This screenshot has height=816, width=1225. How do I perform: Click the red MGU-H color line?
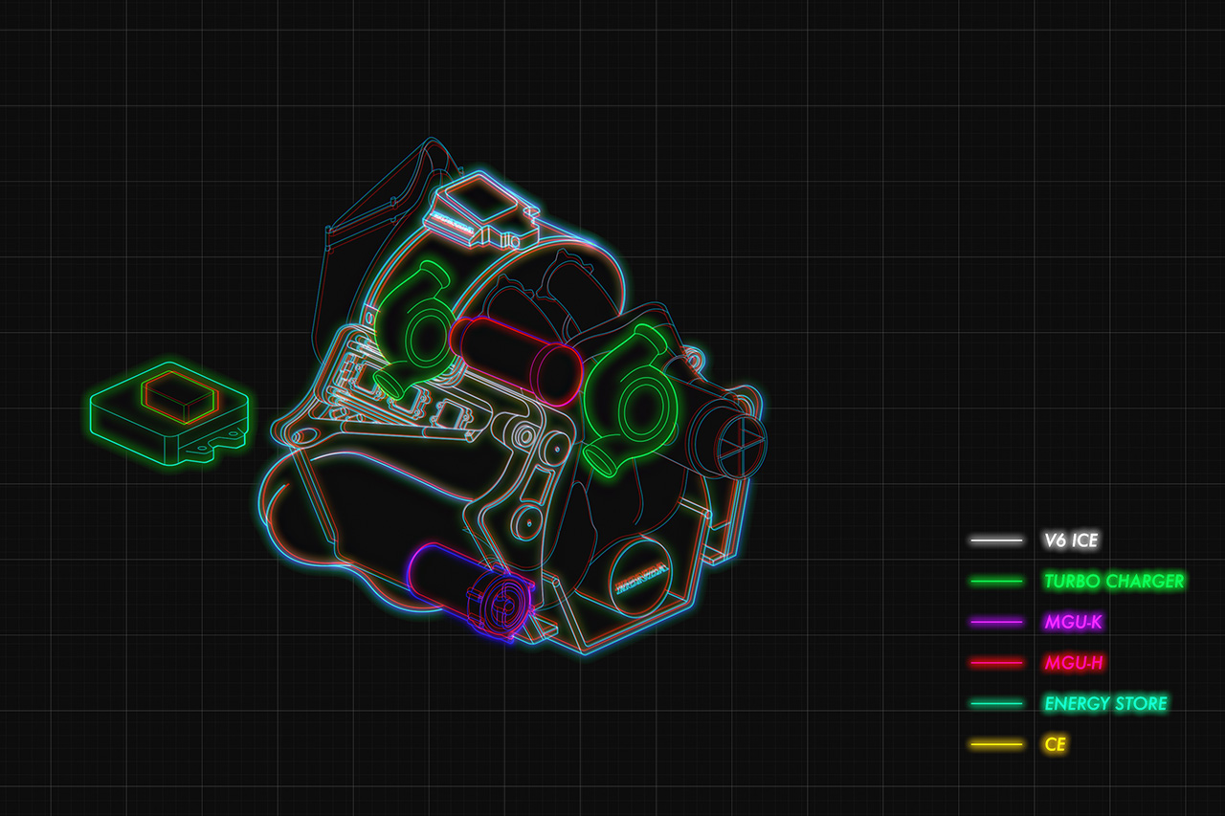996,662
